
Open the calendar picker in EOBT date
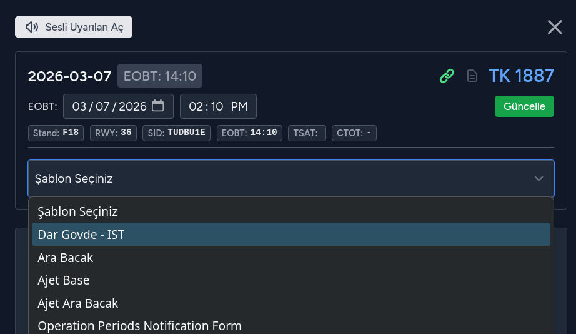(158, 106)
